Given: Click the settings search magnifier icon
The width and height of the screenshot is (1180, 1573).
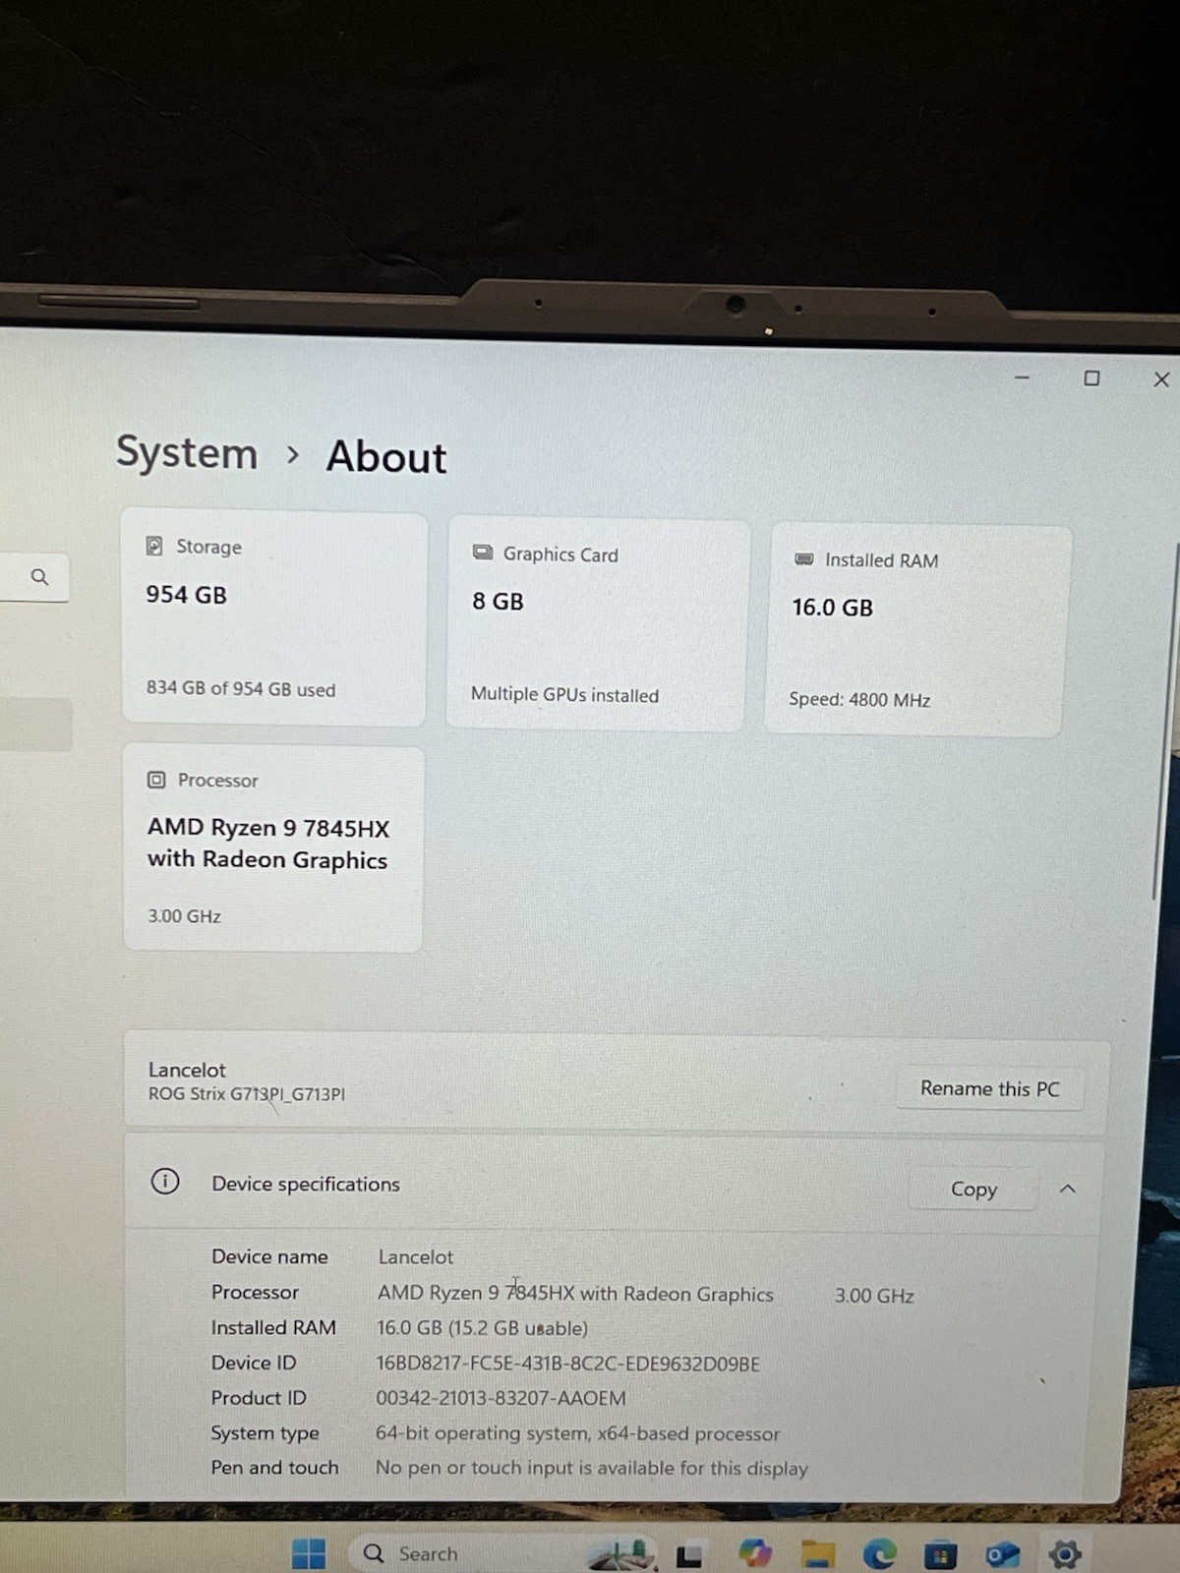Looking at the screenshot, I should coord(39,577).
